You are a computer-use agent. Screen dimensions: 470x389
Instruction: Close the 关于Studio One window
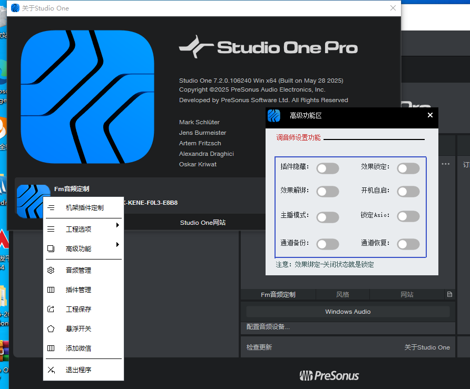pos(393,8)
